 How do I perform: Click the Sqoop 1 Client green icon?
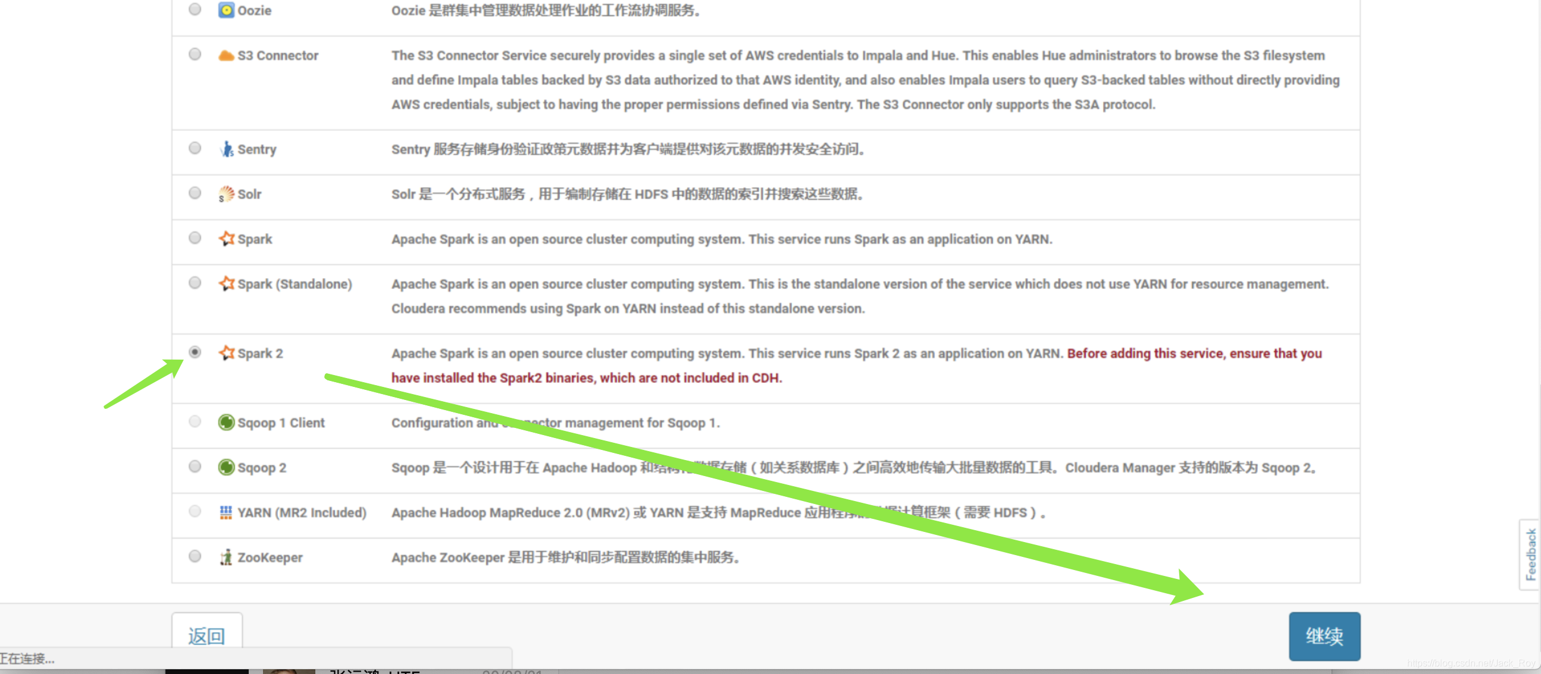(226, 423)
